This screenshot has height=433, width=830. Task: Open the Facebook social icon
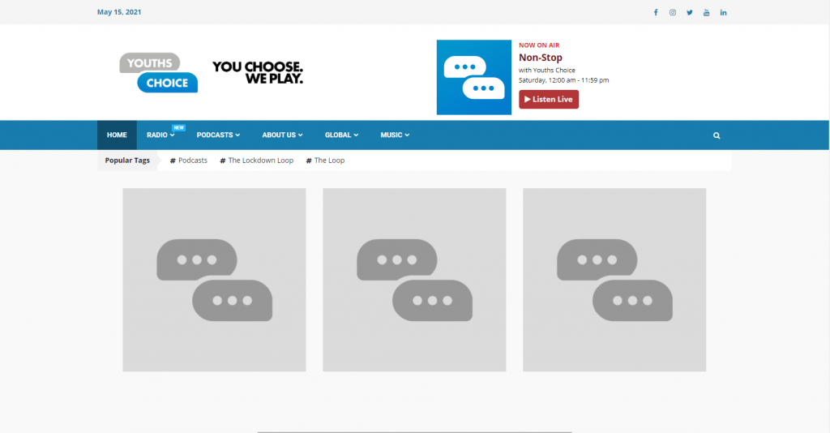point(656,12)
